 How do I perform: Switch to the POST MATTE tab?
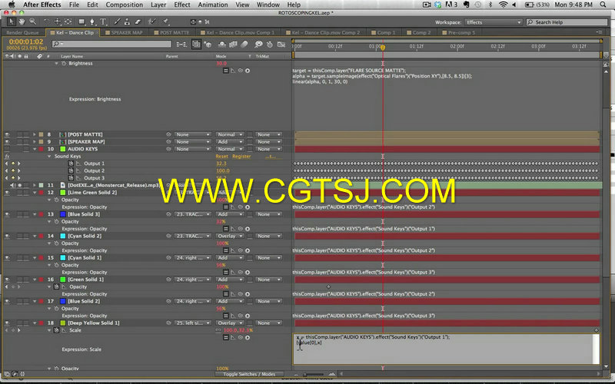click(171, 32)
